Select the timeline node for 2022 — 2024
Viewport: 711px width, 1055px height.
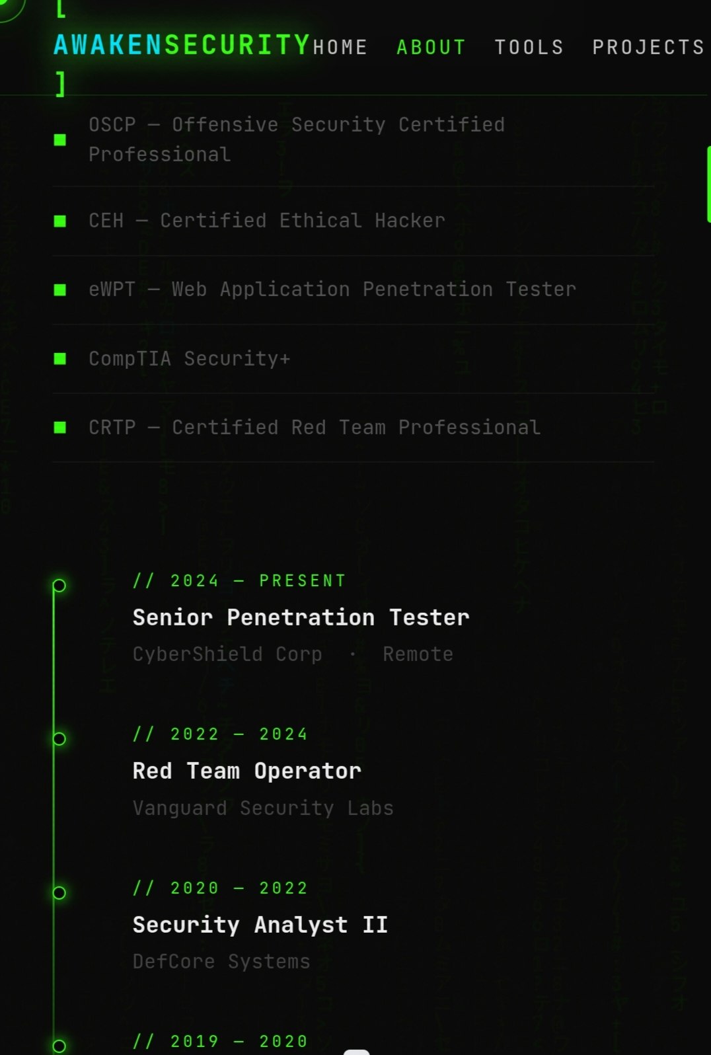click(58, 738)
